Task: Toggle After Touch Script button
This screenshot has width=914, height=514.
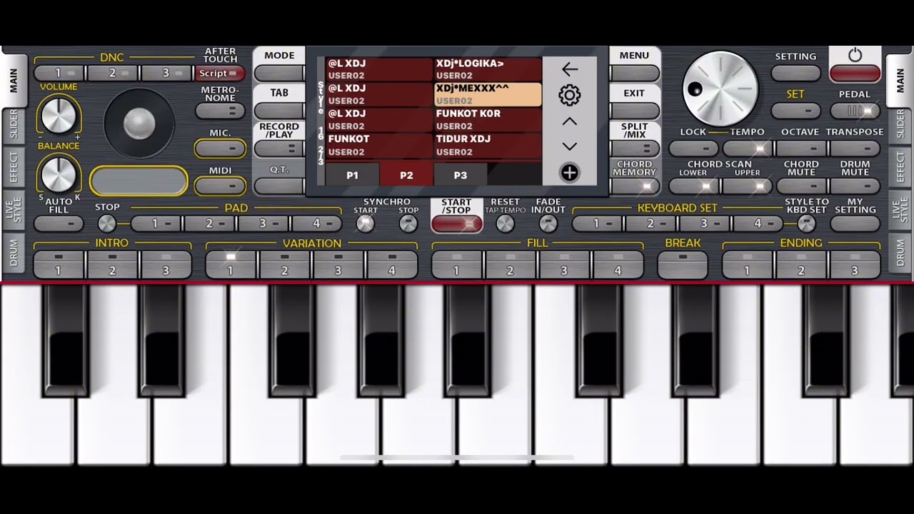Action: tap(219, 74)
